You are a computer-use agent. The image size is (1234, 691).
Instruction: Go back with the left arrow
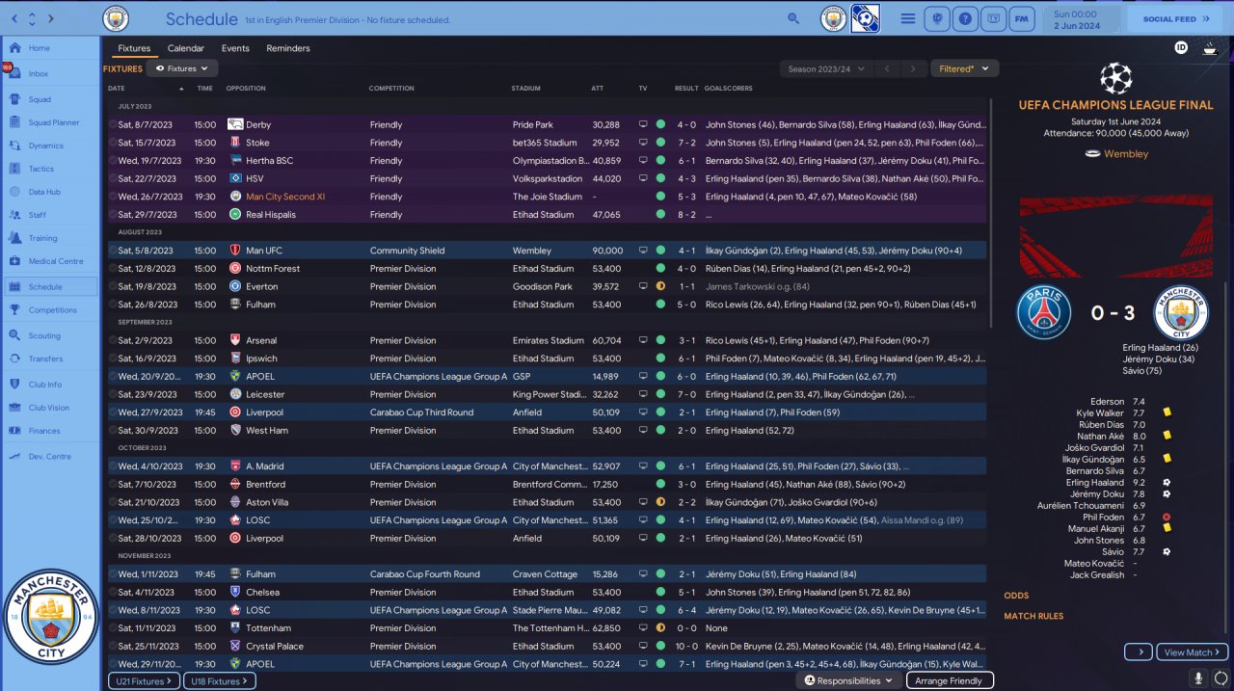click(x=13, y=18)
